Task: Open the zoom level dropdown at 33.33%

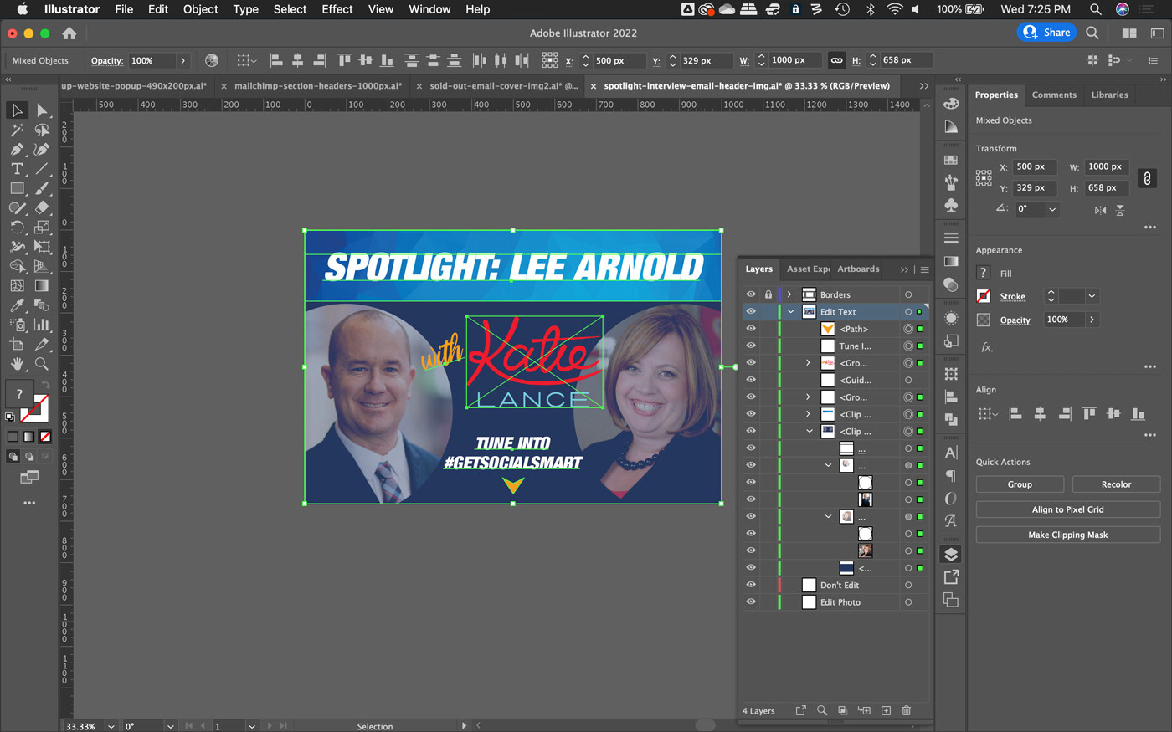Action: [111, 726]
